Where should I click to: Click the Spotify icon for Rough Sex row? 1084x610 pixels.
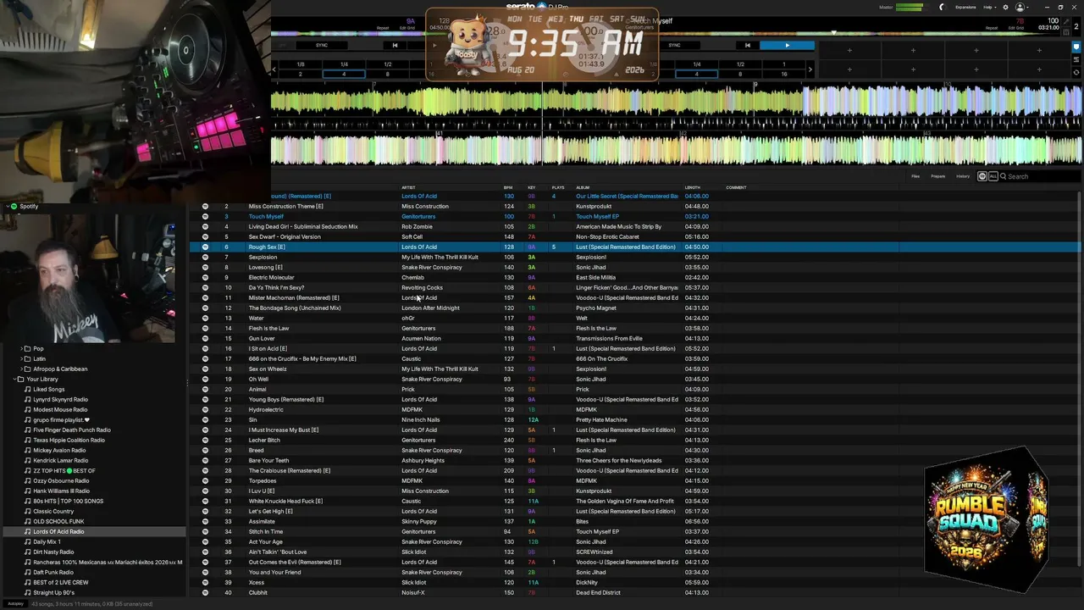coord(205,247)
